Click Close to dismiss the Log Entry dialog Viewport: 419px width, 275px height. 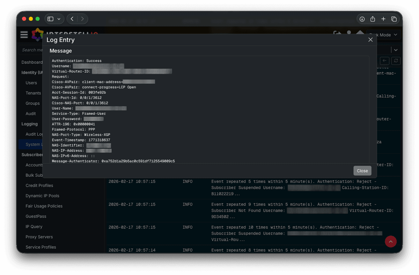click(x=362, y=171)
